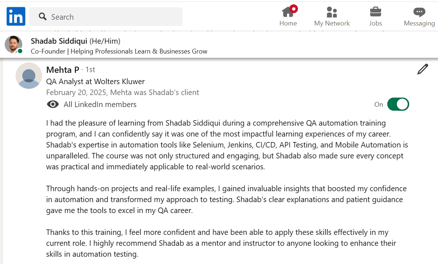
Task: Open the Messaging chat bubble icon
Action: tap(419, 12)
